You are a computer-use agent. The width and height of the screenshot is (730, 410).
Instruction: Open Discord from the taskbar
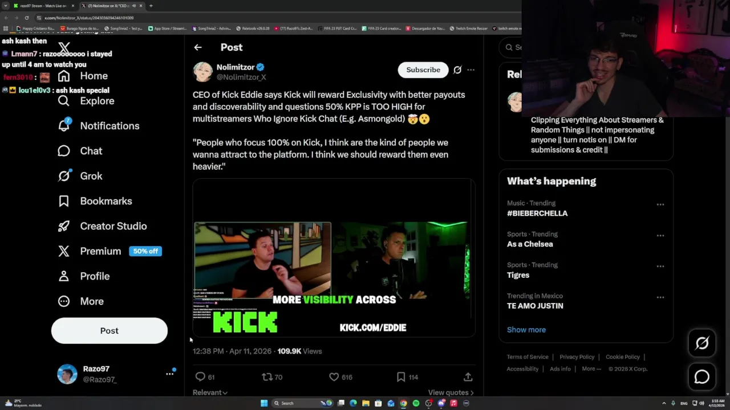click(x=441, y=403)
